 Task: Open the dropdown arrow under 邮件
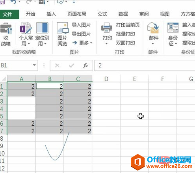(x=153, y=44)
